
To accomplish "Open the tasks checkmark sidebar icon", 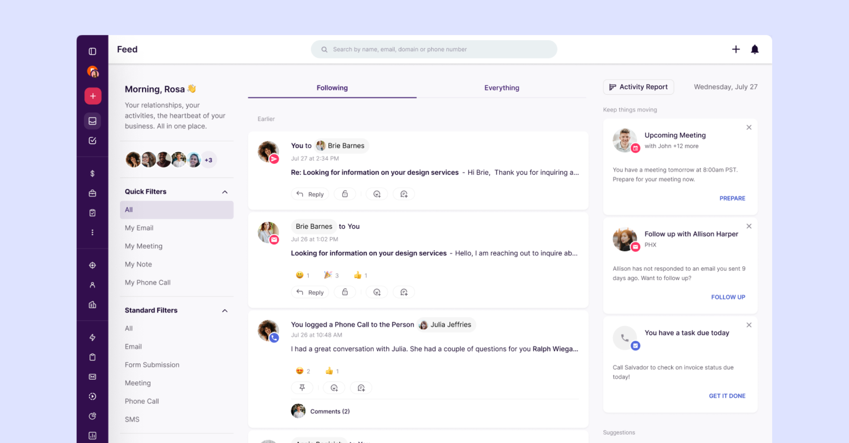I will coord(93,141).
